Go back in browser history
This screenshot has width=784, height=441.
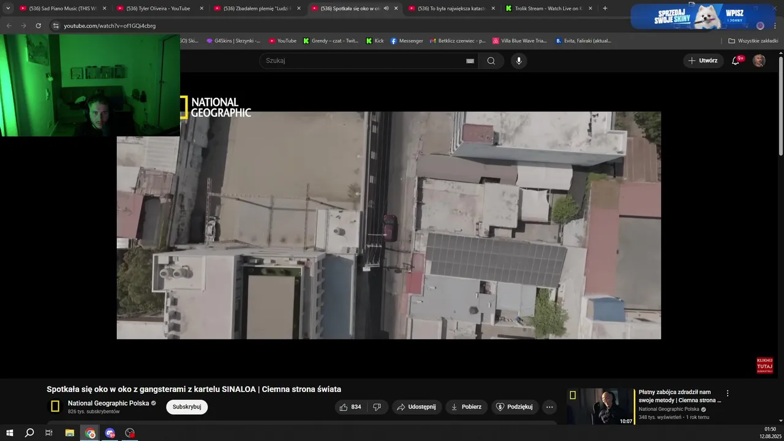[9, 26]
